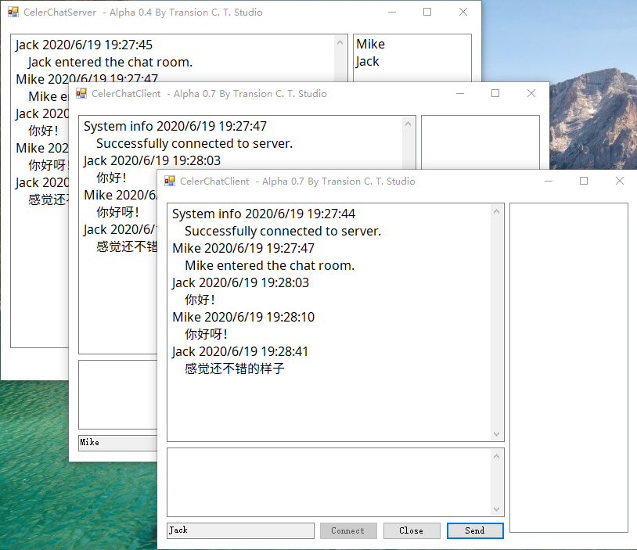The width and height of the screenshot is (637, 550).
Task: Minimize the CelerChatServer window
Action: point(392,13)
